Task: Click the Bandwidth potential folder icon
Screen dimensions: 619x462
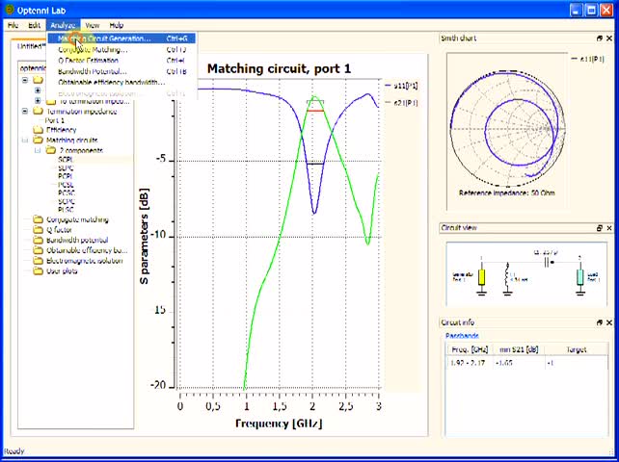Action: click(x=38, y=240)
